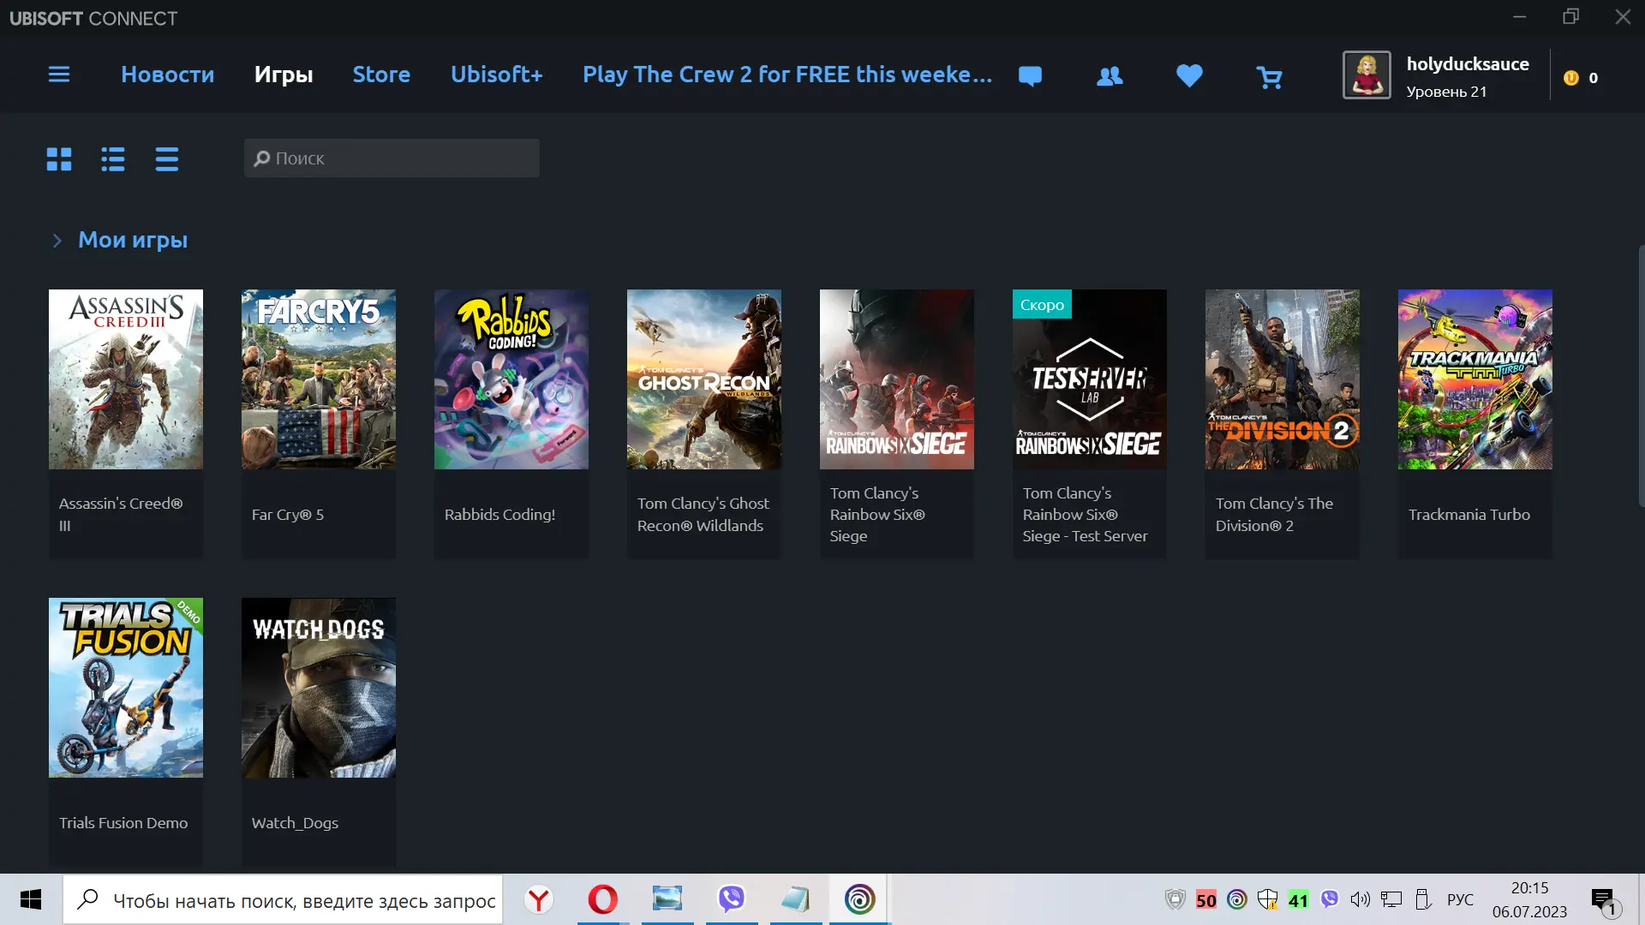Click the Watch_Dogs title text
Image resolution: width=1645 pixels, height=925 pixels.
click(295, 823)
